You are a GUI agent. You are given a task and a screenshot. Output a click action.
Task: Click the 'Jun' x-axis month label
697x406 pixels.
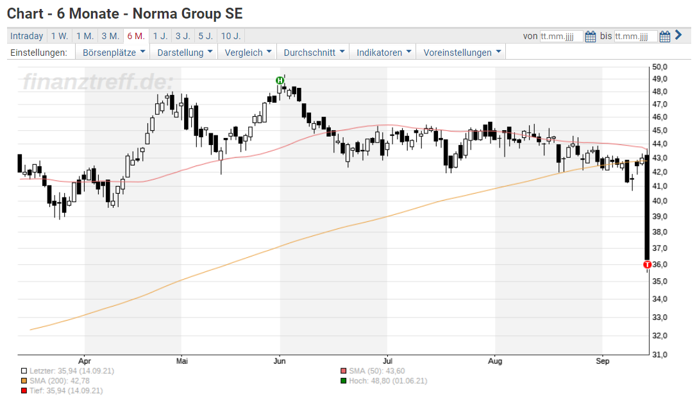point(280,361)
